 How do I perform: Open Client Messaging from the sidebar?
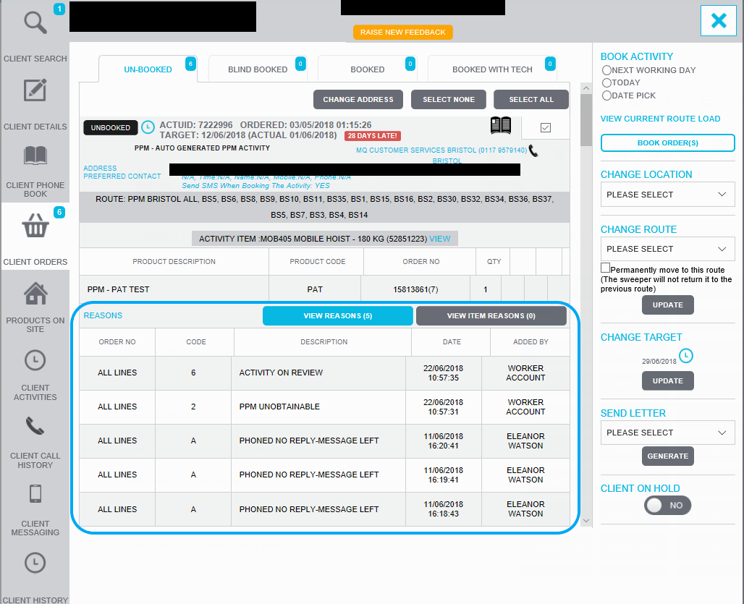[34, 493]
